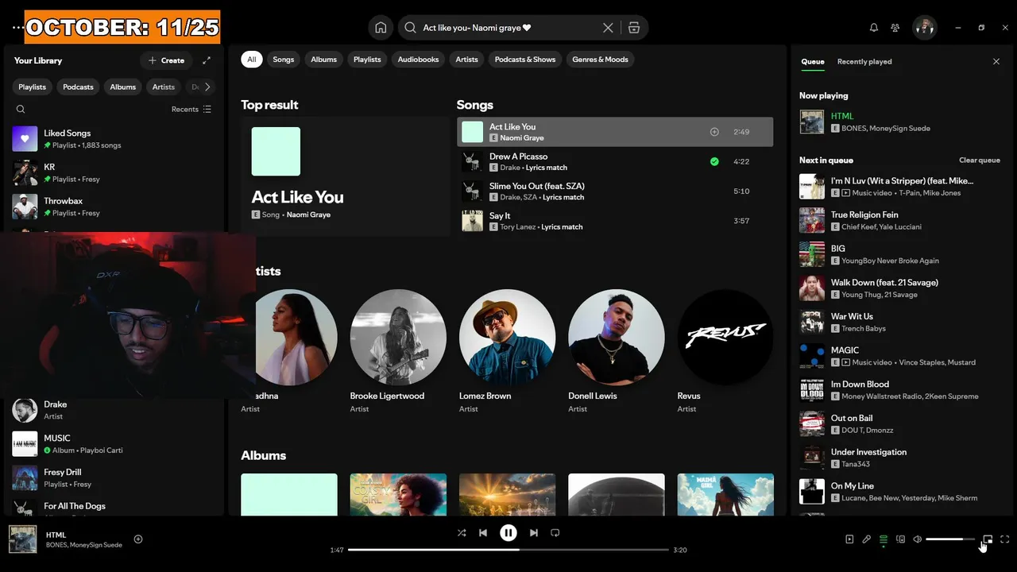
Task: Add HTML to Liked Songs in player bar
Action: pos(138,539)
